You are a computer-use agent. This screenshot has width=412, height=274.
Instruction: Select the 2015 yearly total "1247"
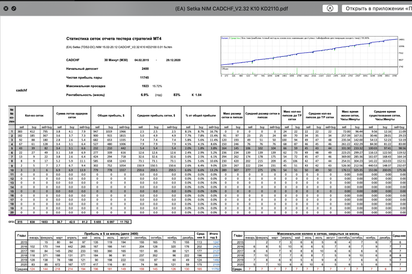pyautogui.click(x=213, y=242)
